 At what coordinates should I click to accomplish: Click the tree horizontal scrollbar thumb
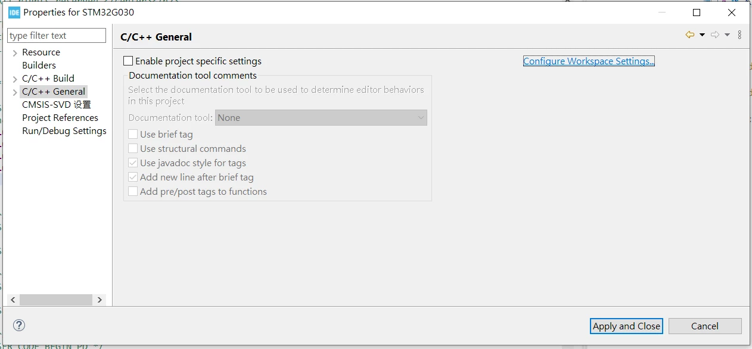click(x=55, y=300)
